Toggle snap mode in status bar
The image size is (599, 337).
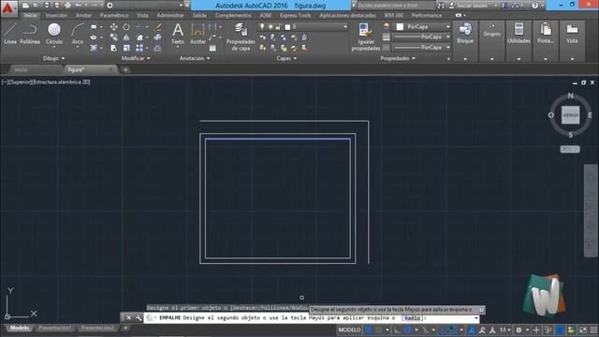pos(378,330)
